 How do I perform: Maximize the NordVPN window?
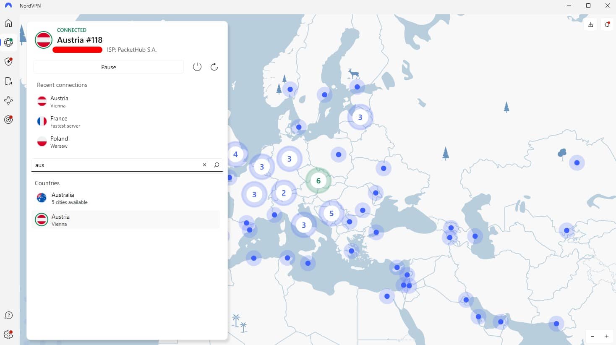click(588, 5)
